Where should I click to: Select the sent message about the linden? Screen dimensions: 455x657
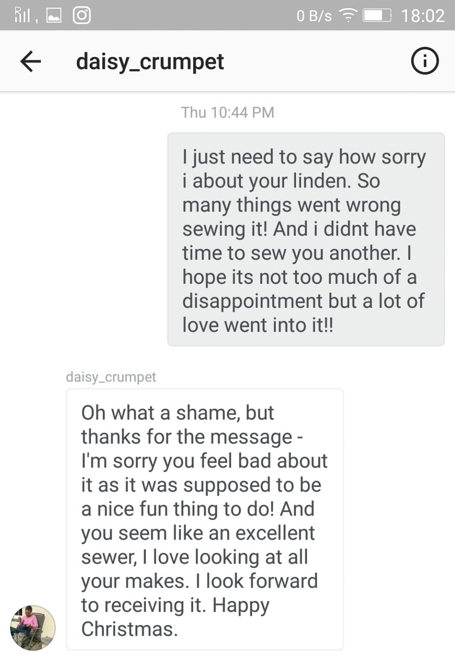(x=306, y=239)
